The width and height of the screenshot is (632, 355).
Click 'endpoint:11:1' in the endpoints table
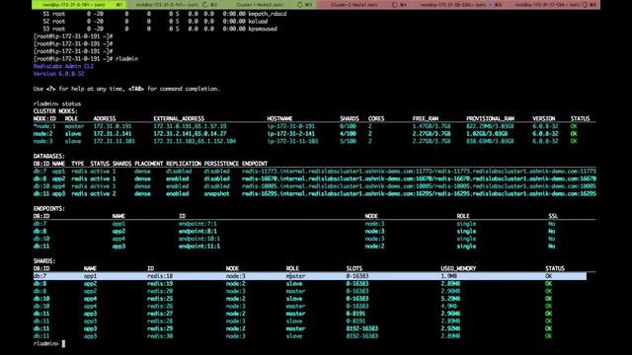point(199,247)
